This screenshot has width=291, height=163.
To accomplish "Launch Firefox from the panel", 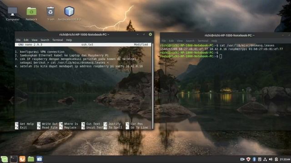I will tap(22, 159).
